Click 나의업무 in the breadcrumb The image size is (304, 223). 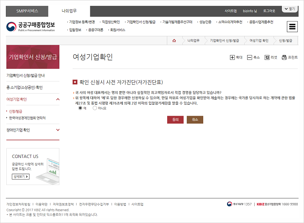(193, 41)
